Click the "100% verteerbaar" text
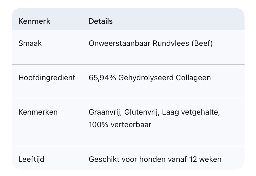This screenshot has height=176, width=256. (120, 125)
